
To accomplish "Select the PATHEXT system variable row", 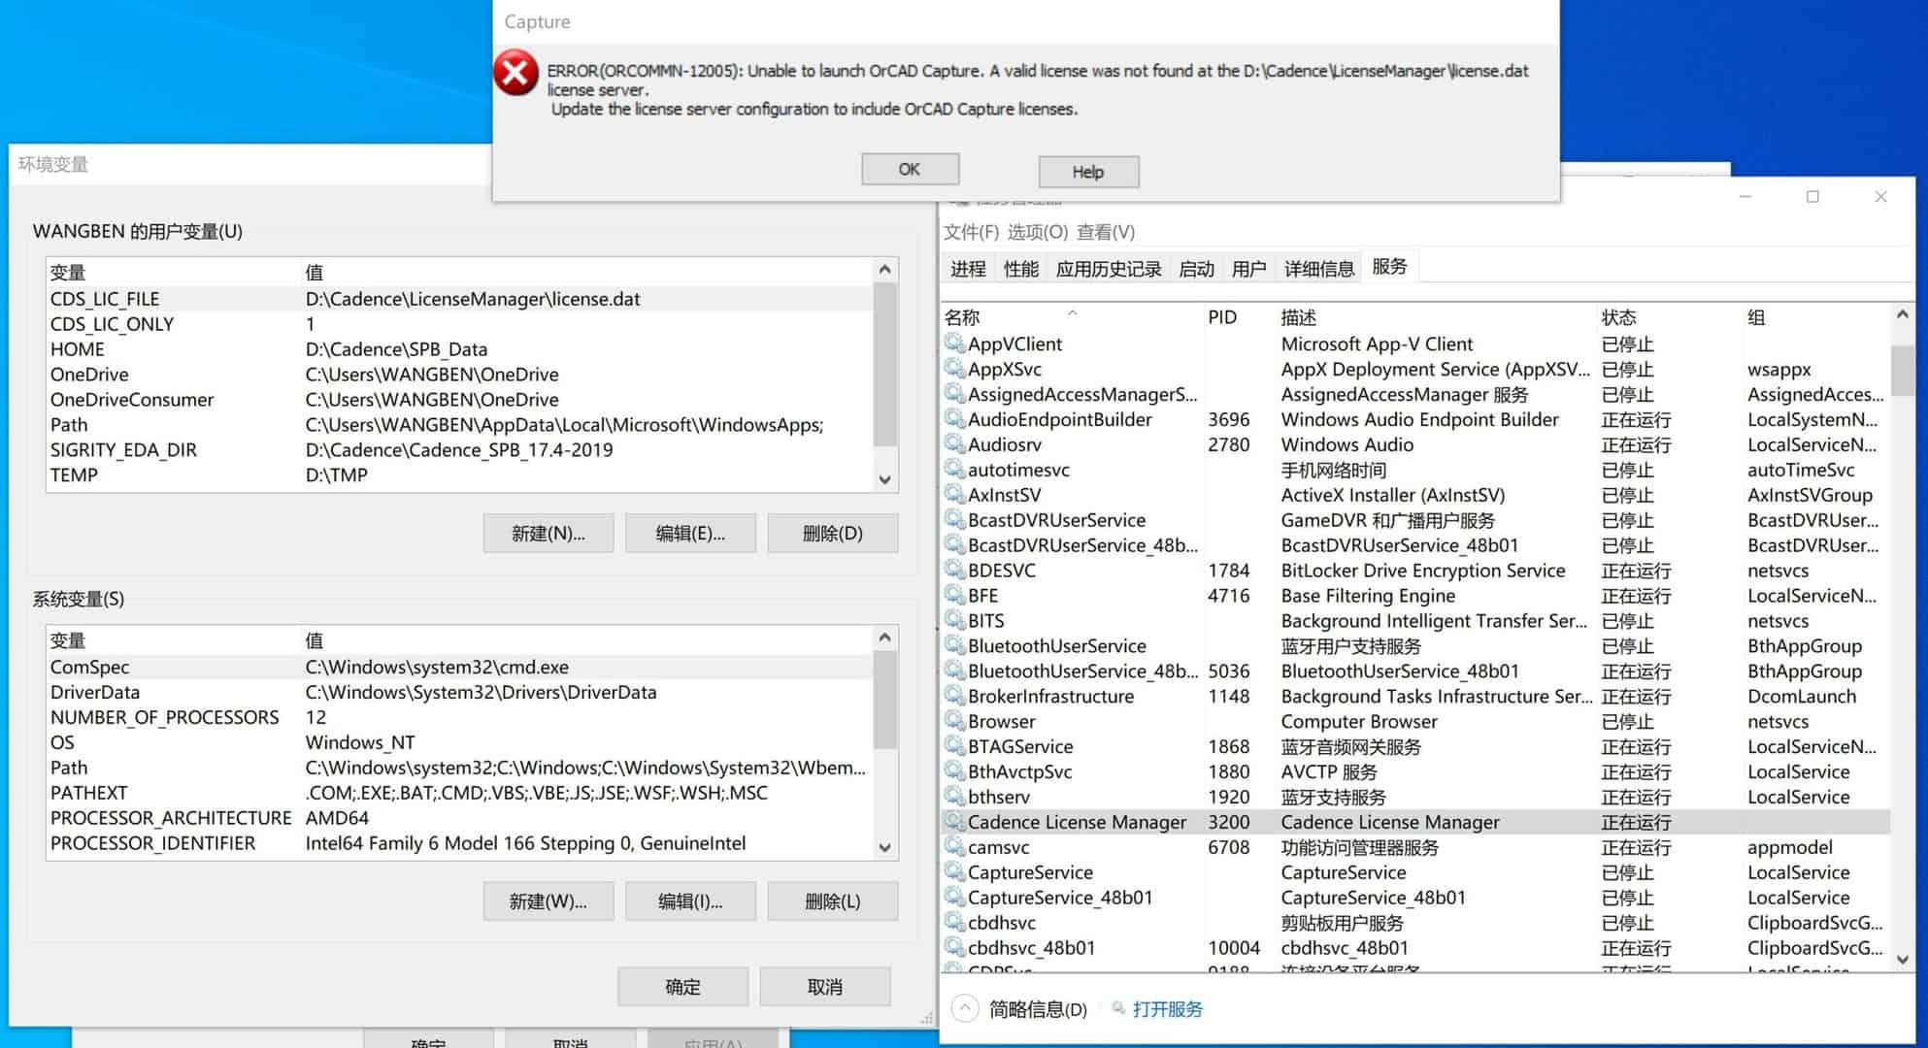I will tap(460, 794).
